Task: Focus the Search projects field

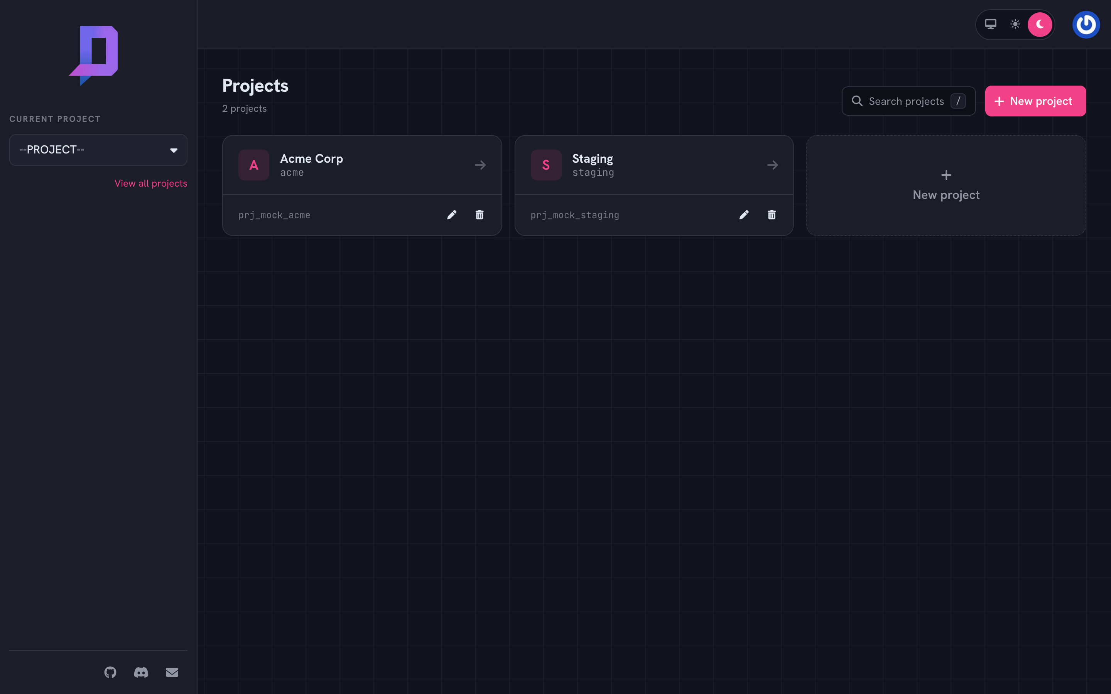Action: 908,101
